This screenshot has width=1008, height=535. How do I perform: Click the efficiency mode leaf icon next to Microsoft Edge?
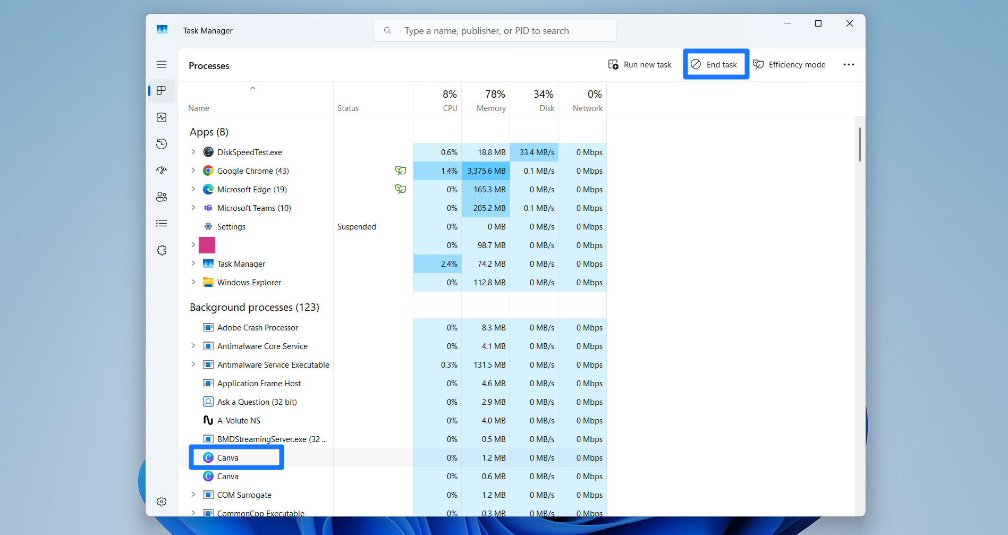pos(401,189)
